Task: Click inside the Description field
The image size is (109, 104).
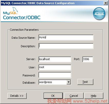Action: [66, 46]
